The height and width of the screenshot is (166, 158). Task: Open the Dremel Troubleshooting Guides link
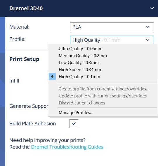[x=67, y=147]
